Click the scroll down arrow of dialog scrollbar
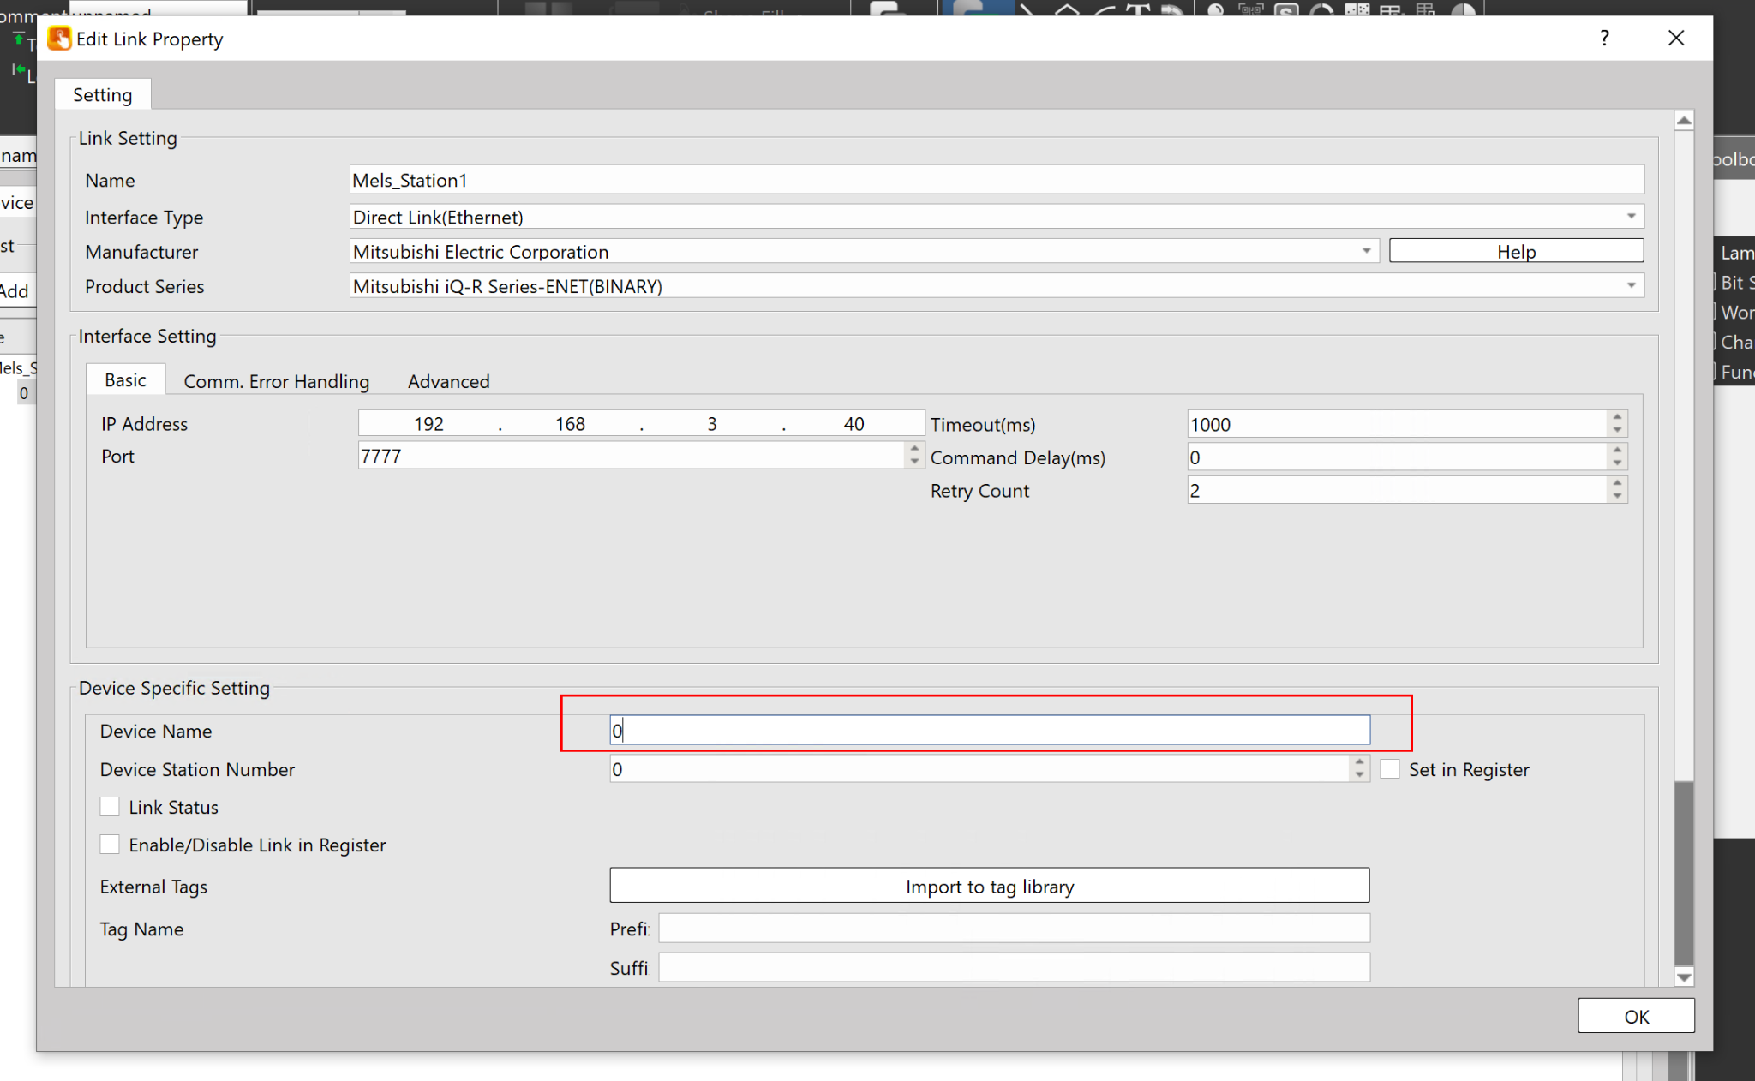The width and height of the screenshot is (1755, 1081). (1684, 977)
